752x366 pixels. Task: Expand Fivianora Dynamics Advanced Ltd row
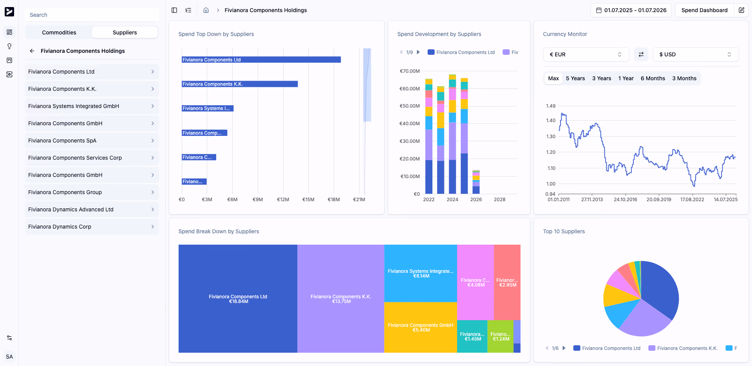click(92, 209)
